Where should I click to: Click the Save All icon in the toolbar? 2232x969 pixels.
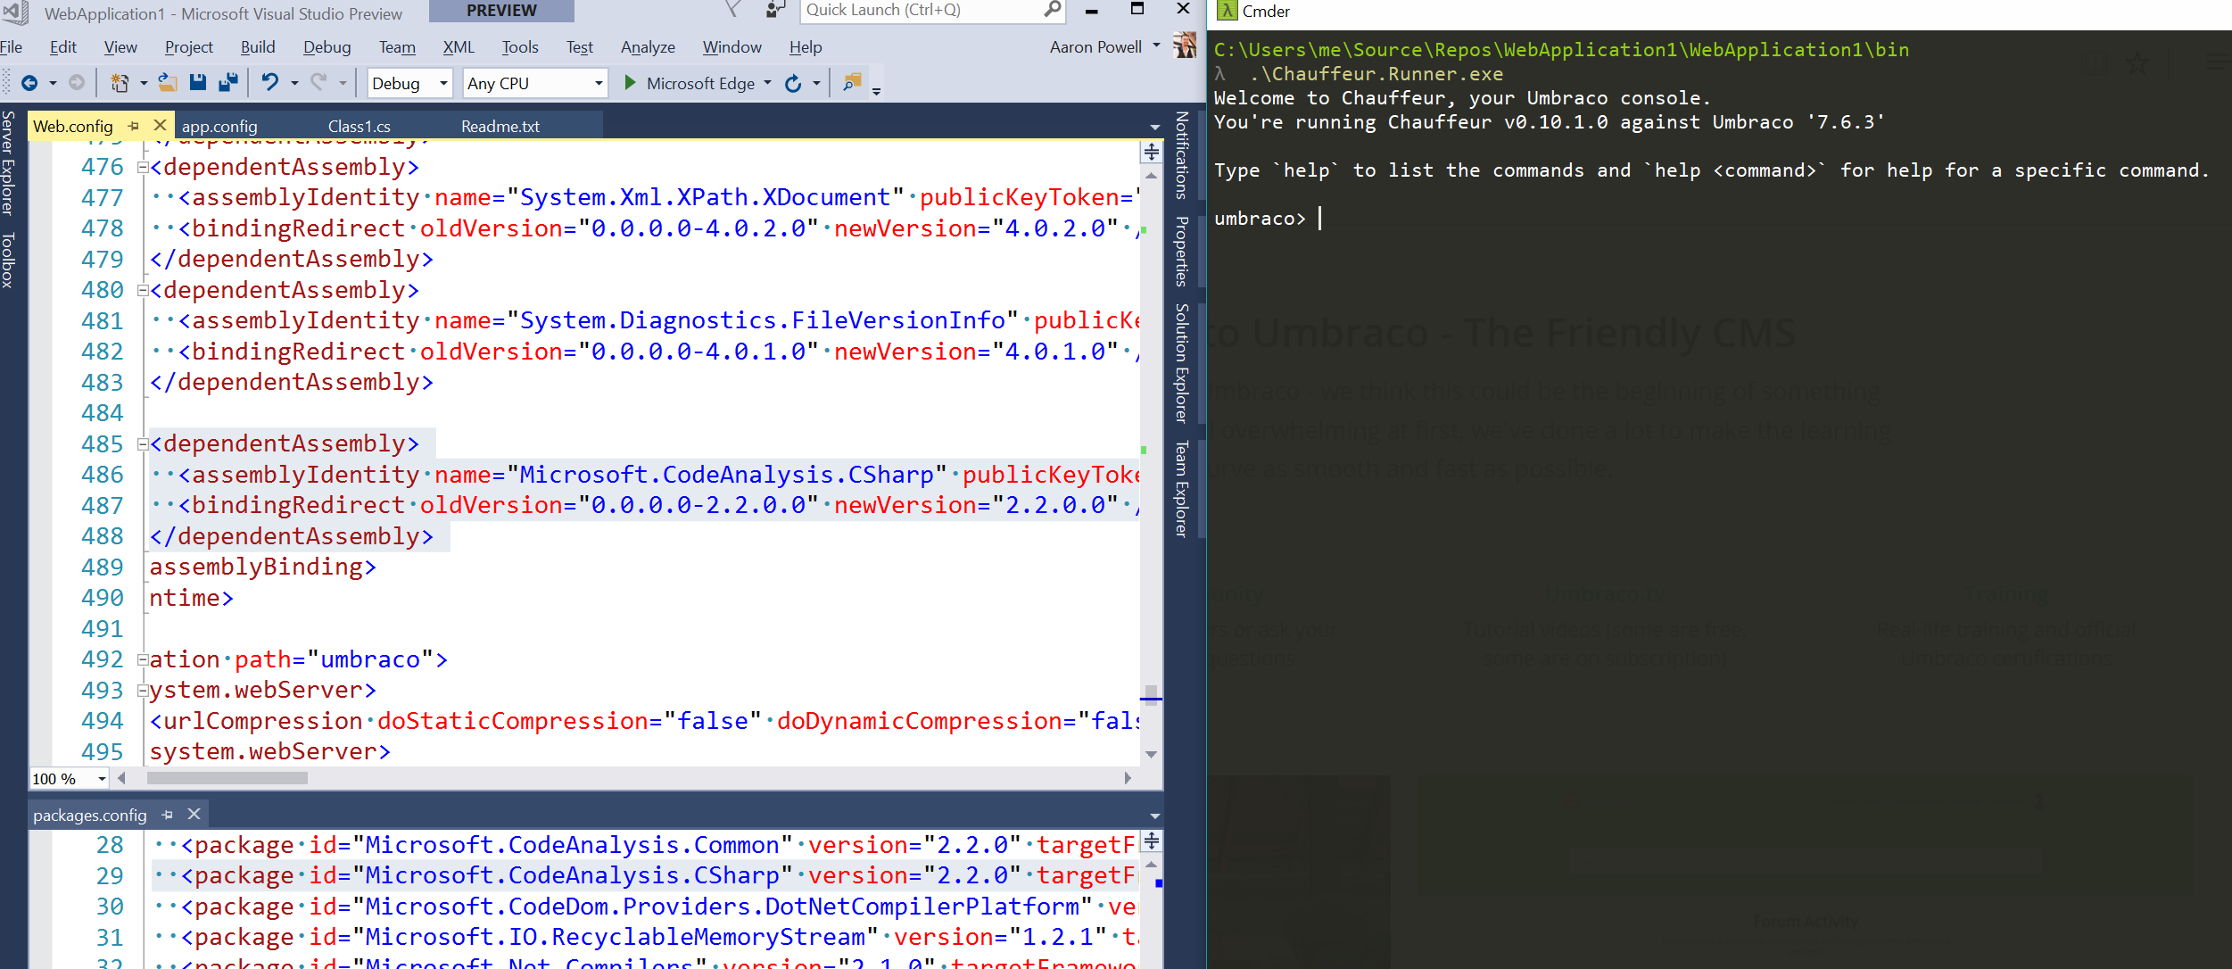click(228, 83)
